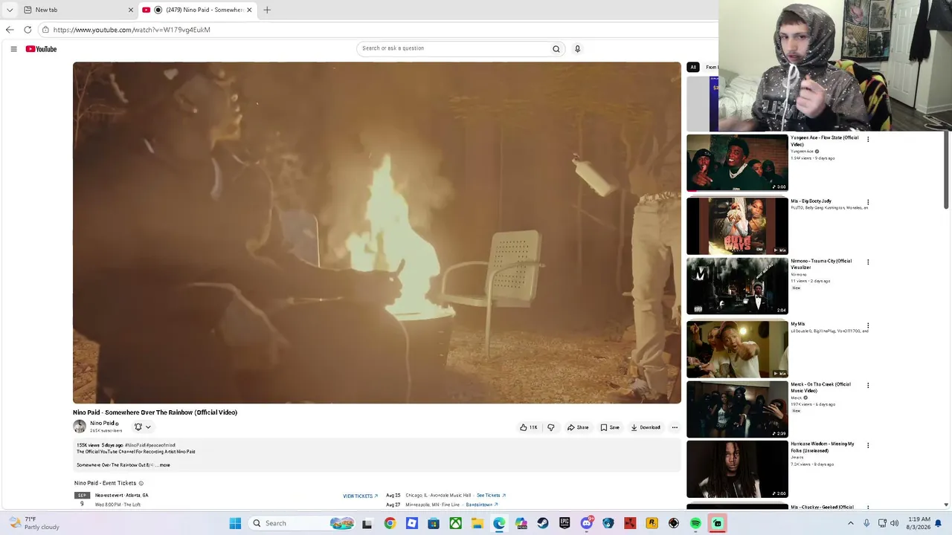Image resolution: width=952 pixels, height=535 pixels.
Task: Switch to the 'New tab' browser tab
Action: [x=78, y=10]
